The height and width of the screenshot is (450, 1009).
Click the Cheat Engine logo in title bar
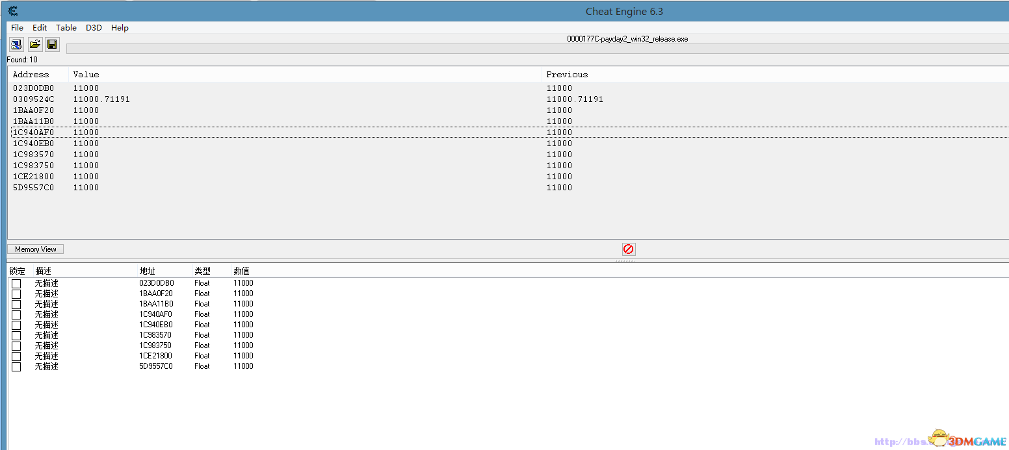click(x=13, y=11)
